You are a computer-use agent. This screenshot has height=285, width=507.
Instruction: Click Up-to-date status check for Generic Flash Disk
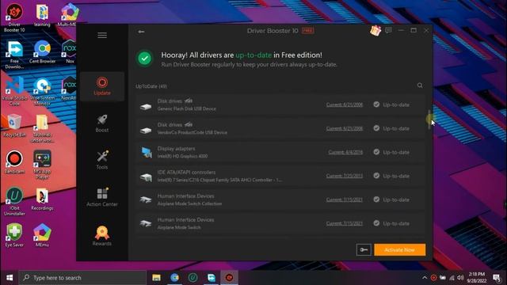click(x=376, y=104)
